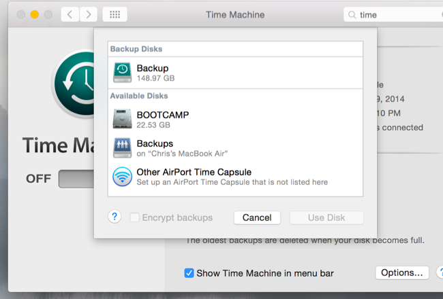The height and width of the screenshot is (299, 443).
Task: Show all preferences grid icon
Action: (x=114, y=14)
